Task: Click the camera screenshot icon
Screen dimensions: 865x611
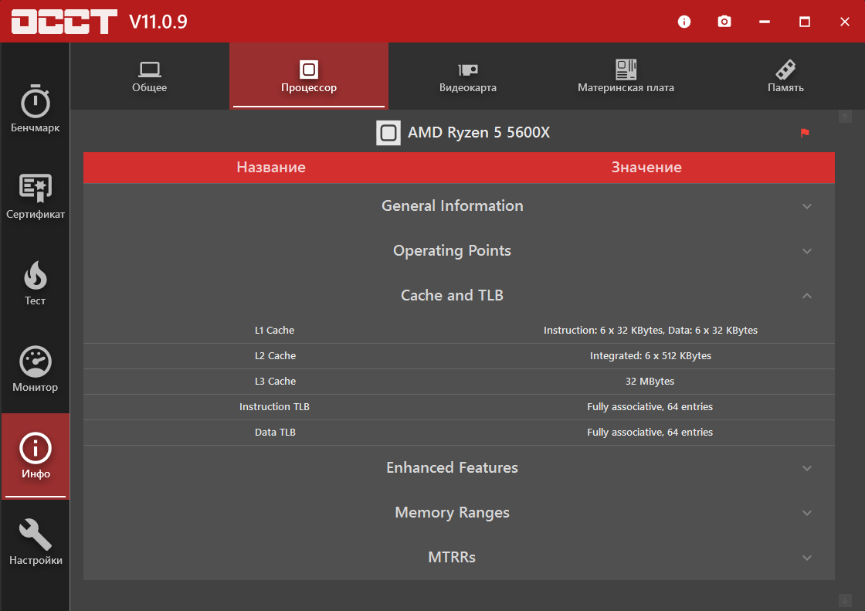Action: coord(724,22)
